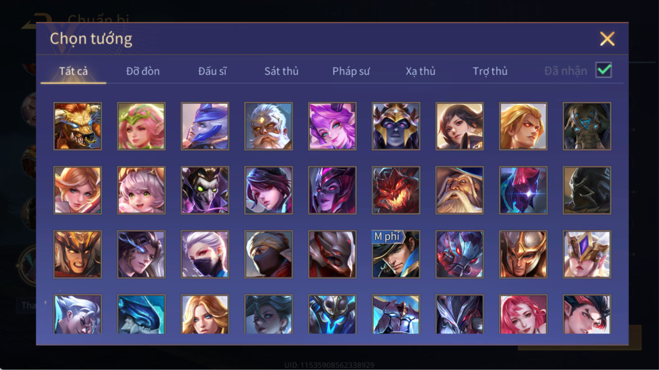
Task: Choose the white-haired masked ninja hero
Action: pos(205,254)
